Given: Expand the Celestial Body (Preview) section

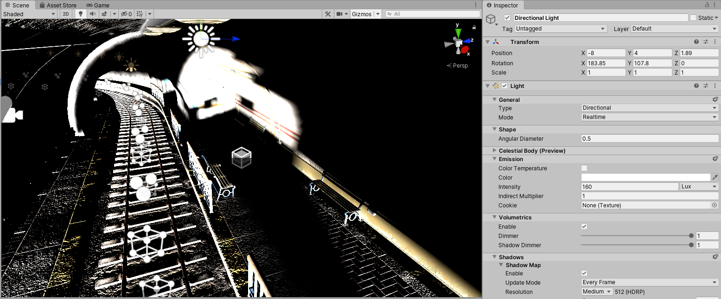Looking at the screenshot, I should point(495,150).
